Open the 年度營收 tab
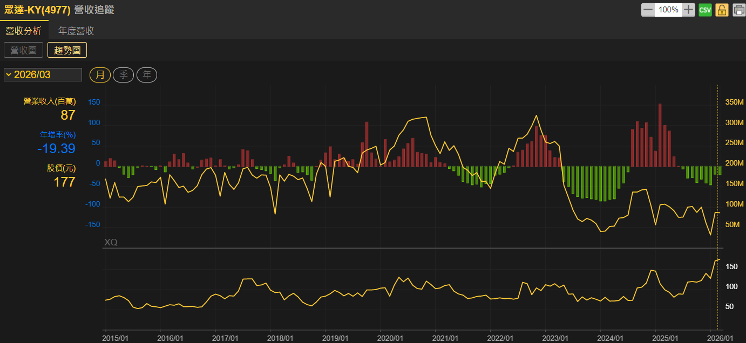Screen dimensions: 746x343 pyautogui.click(x=76, y=31)
